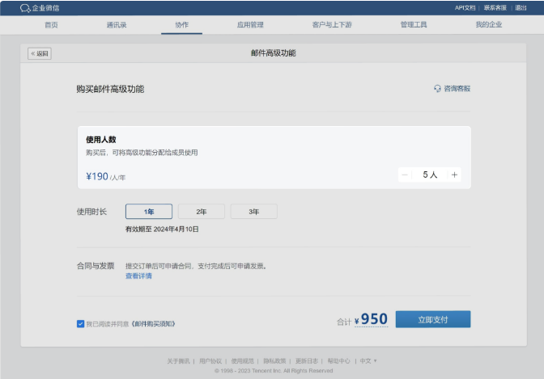
Task: Click the 咨询客服 headset icon
Action: 437,89
